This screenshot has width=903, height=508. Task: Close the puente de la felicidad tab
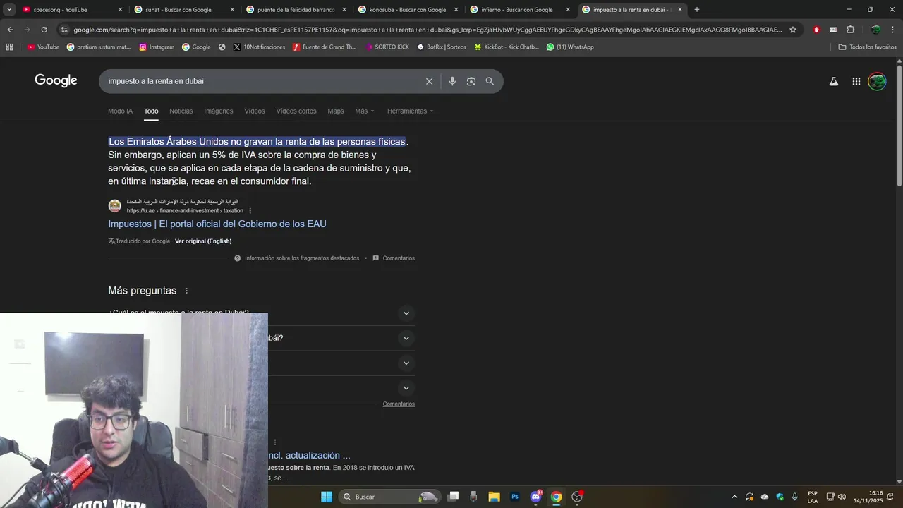click(344, 10)
